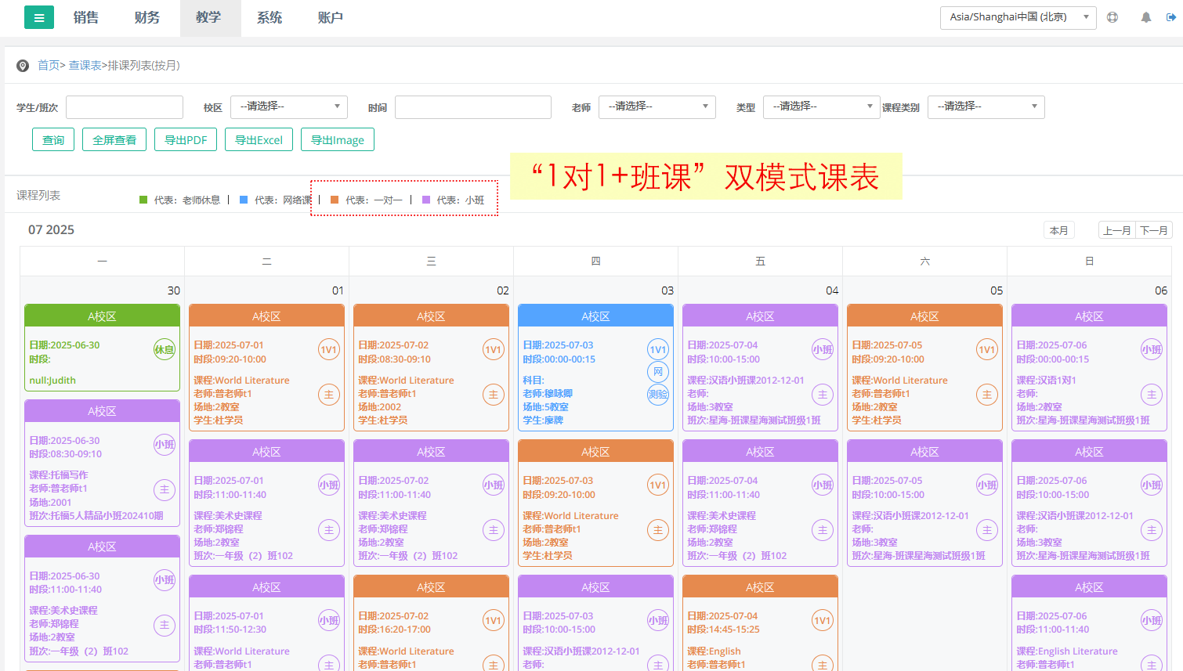The width and height of the screenshot is (1183, 671).
Task: Open the 财务 menu tab
Action: [147, 17]
